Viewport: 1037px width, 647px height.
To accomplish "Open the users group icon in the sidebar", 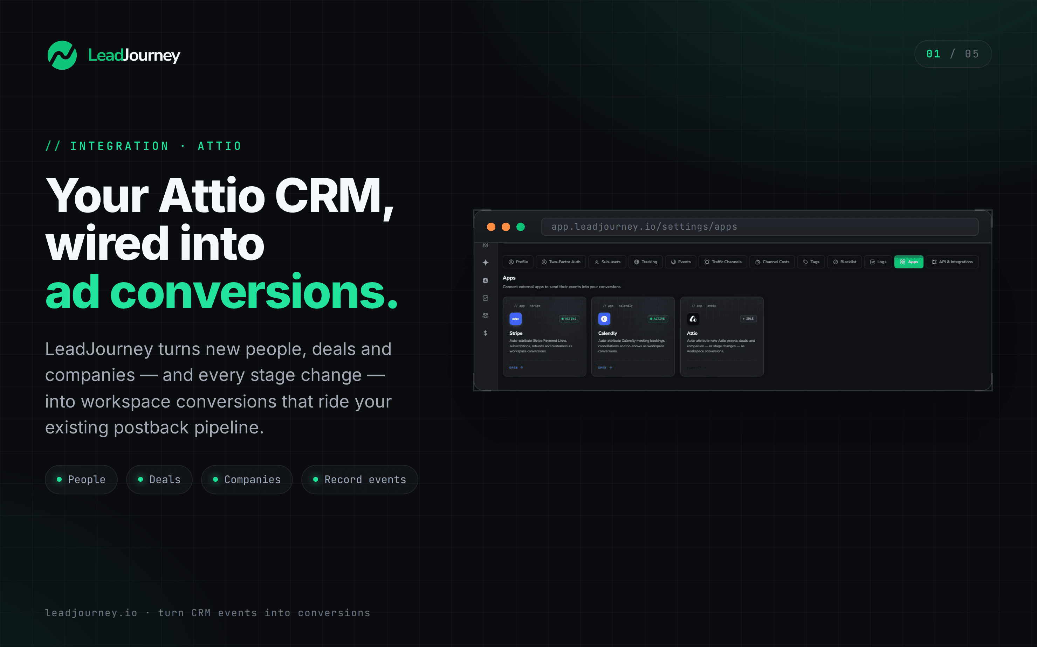I will click(x=486, y=316).
